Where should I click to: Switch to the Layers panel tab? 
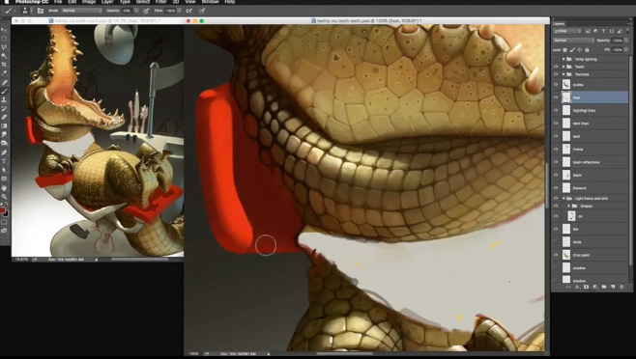click(x=559, y=23)
